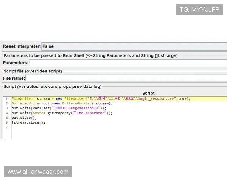Focus the Parameters input field
This screenshot has height=181, width=227.
click(x=127, y=63)
